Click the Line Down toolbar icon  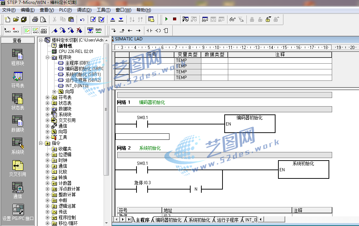pos(114,30)
